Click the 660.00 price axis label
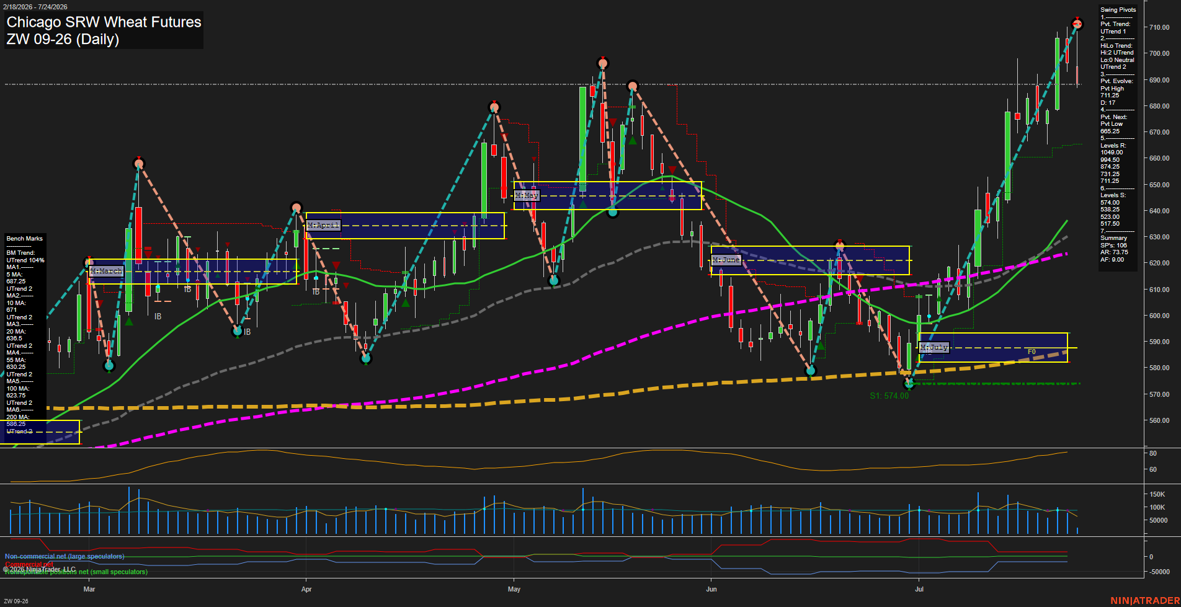The height and width of the screenshot is (607, 1181). 1159,159
